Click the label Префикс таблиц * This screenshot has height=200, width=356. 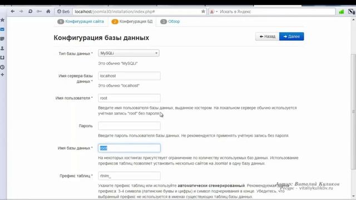click(76, 176)
